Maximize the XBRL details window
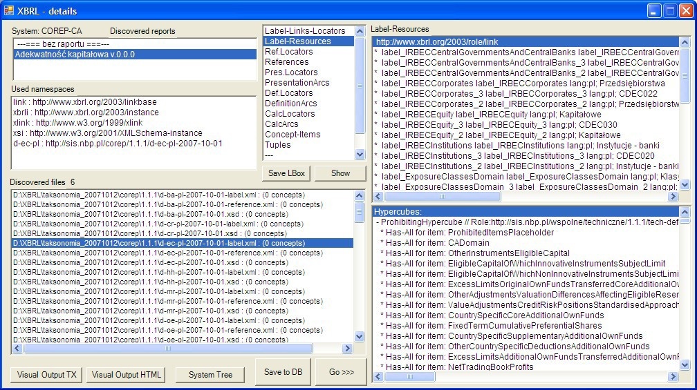The width and height of the screenshot is (697, 390). click(669, 10)
